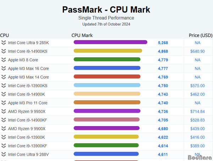The width and height of the screenshot is (213, 161).
Task: Open the Intel Core Ultra 9 288V link
Action: click(x=28, y=155)
